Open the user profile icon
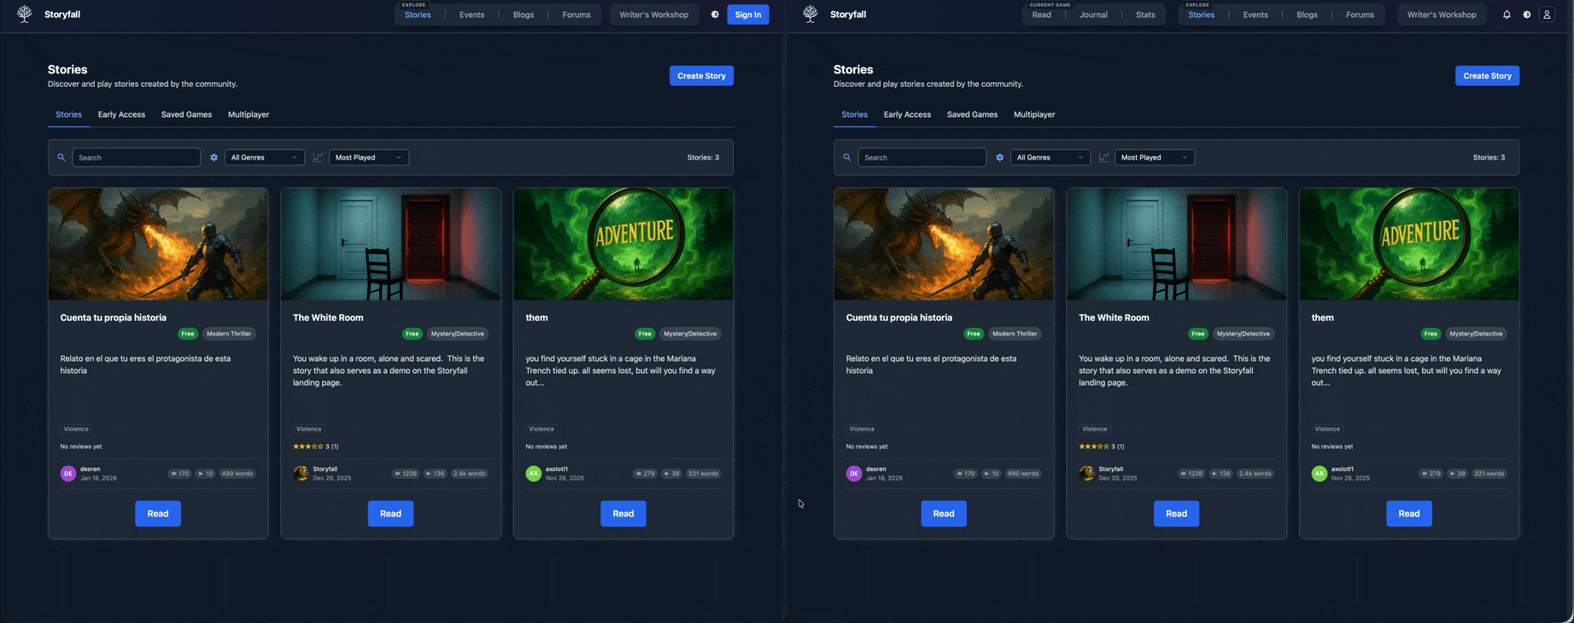Image resolution: width=1574 pixels, height=623 pixels. pos(1547,15)
